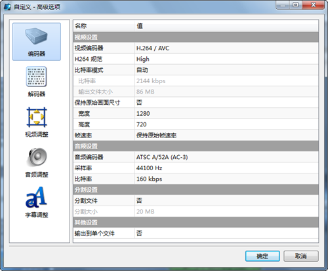The image size is (328, 271).
Task: Select the 输出文件大小 row label
Action: (x=96, y=92)
